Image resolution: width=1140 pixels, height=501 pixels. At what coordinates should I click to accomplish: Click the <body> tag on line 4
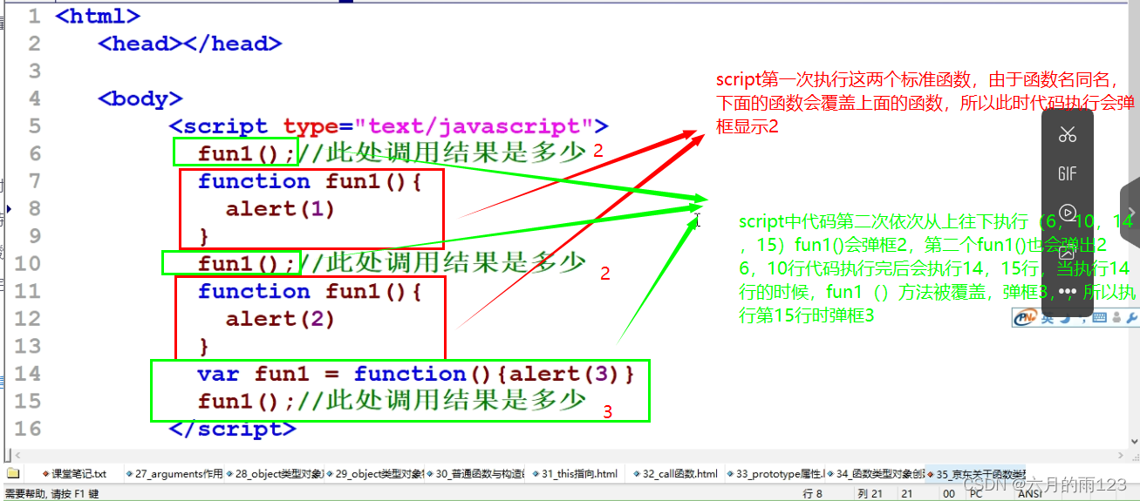(x=140, y=98)
